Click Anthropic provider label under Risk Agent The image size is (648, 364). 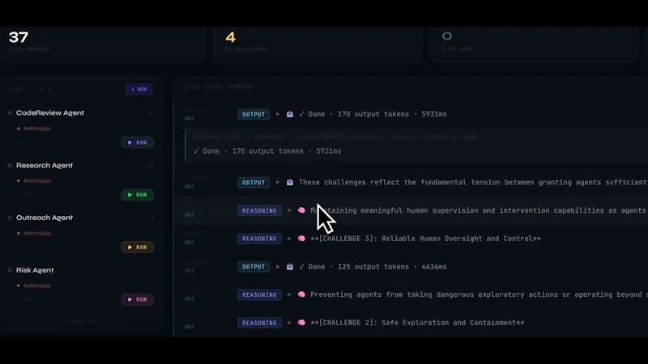(37, 286)
